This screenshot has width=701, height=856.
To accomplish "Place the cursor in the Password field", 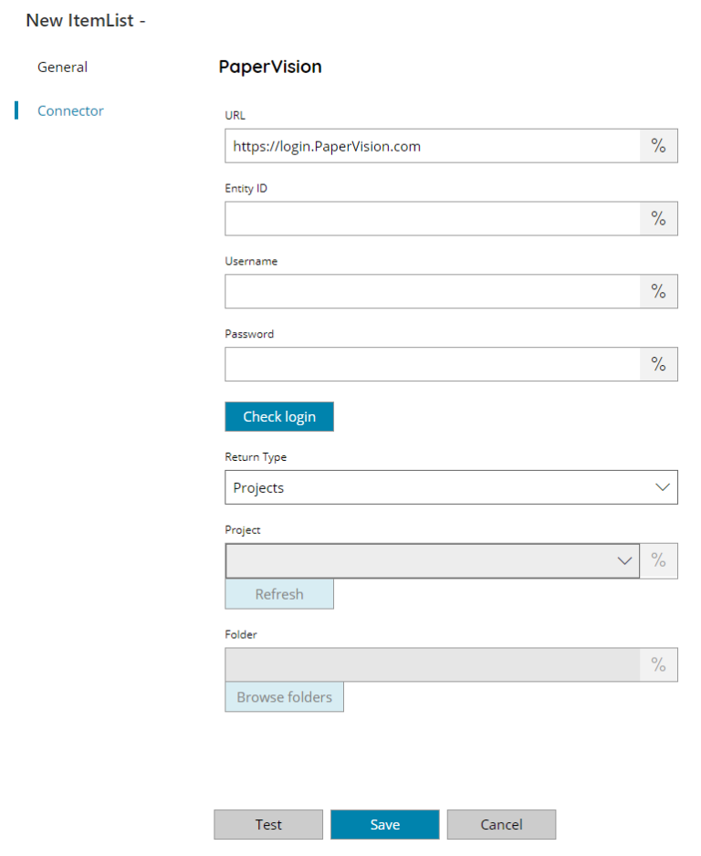I will [429, 364].
